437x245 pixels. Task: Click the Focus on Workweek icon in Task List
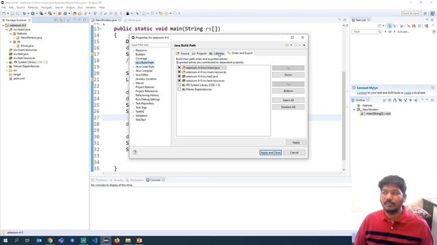(401, 26)
